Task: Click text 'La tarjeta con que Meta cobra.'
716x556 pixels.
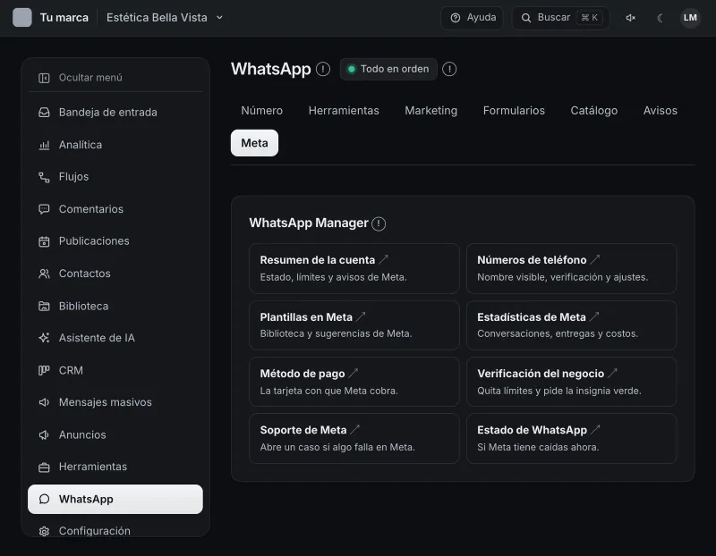Action: click(x=328, y=391)
